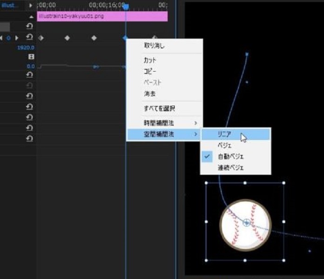
Task: Click 取り消し to undo
Action: coord(154,46)
